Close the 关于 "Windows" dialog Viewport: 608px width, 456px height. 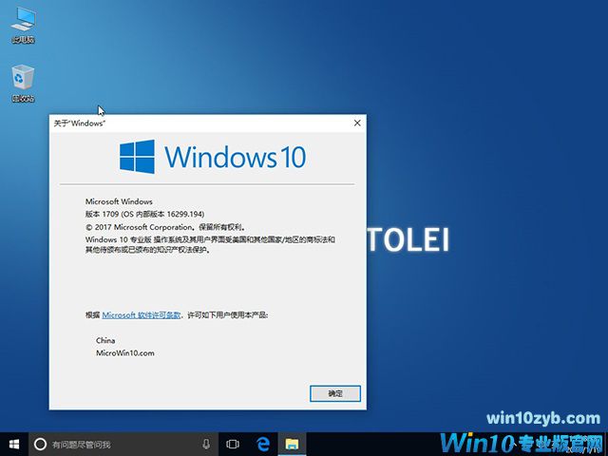click(x=356, y=123)
